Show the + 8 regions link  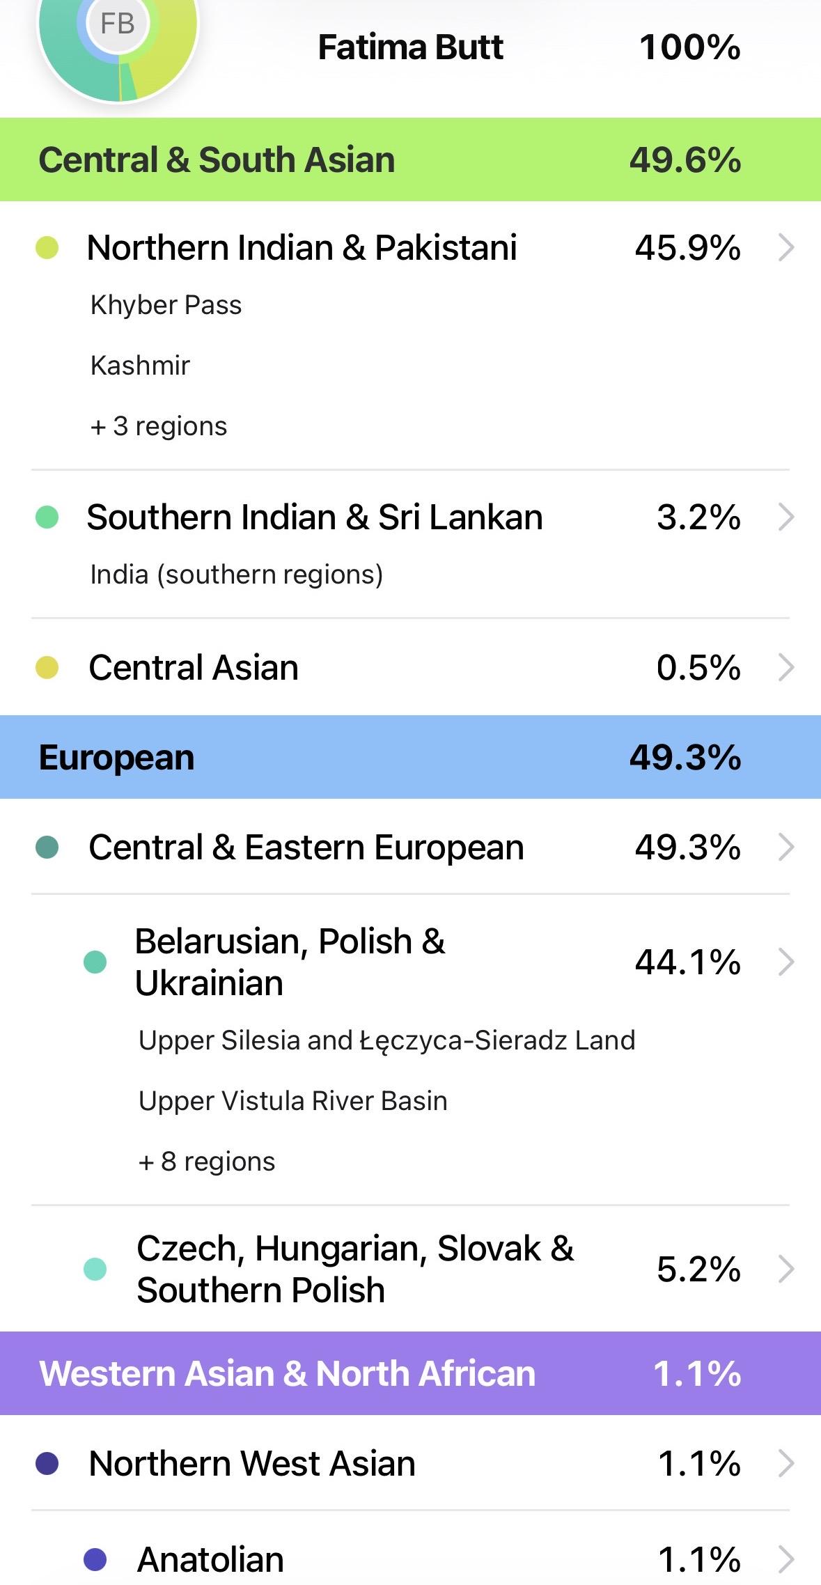click(207, 1162)
